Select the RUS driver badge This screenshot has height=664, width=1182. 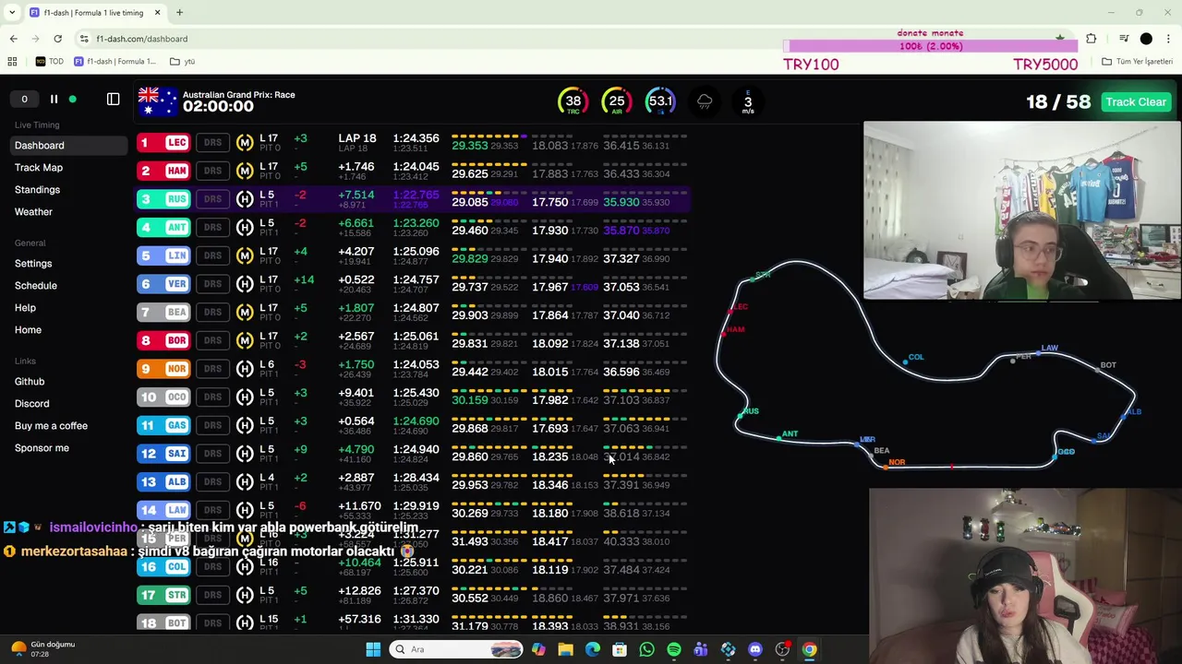click(164, 198)
